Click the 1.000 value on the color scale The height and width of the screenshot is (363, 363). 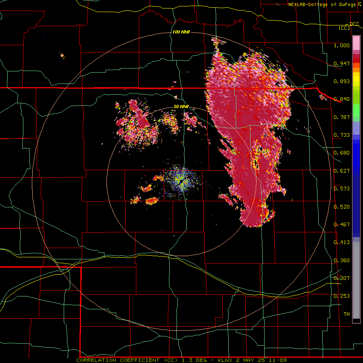342,45
